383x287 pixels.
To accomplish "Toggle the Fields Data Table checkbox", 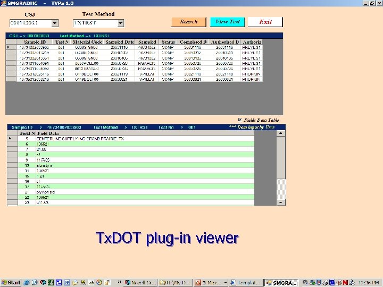I will (240, 120).
